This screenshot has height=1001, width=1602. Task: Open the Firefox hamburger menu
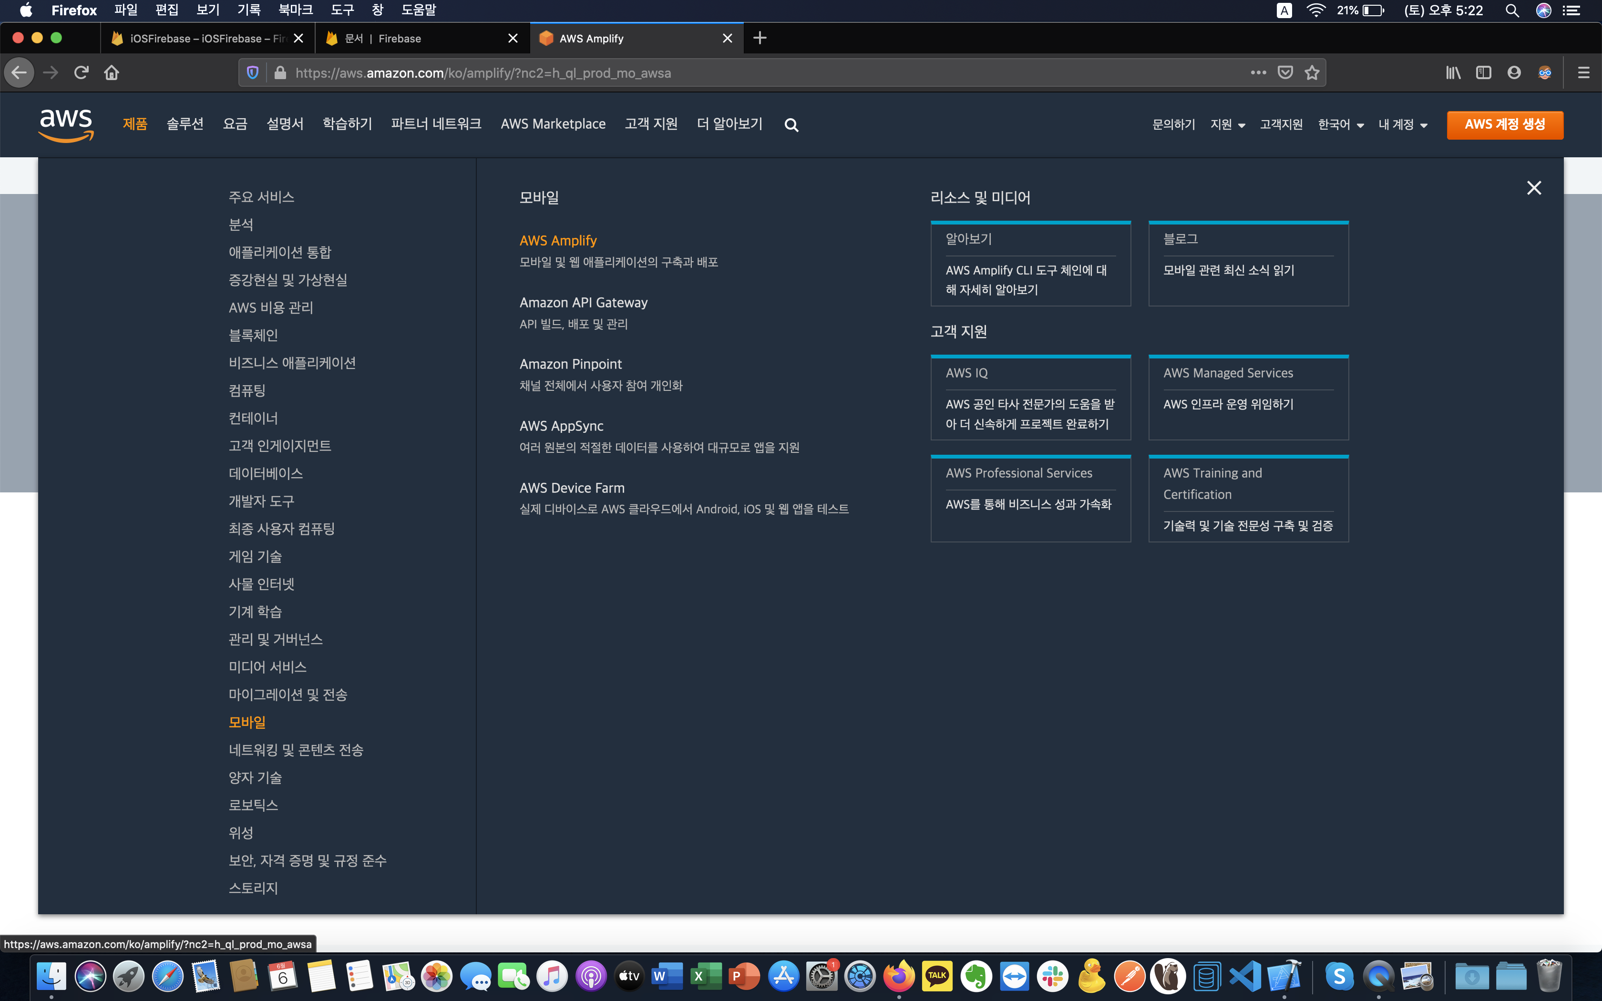coord(1583,73)
